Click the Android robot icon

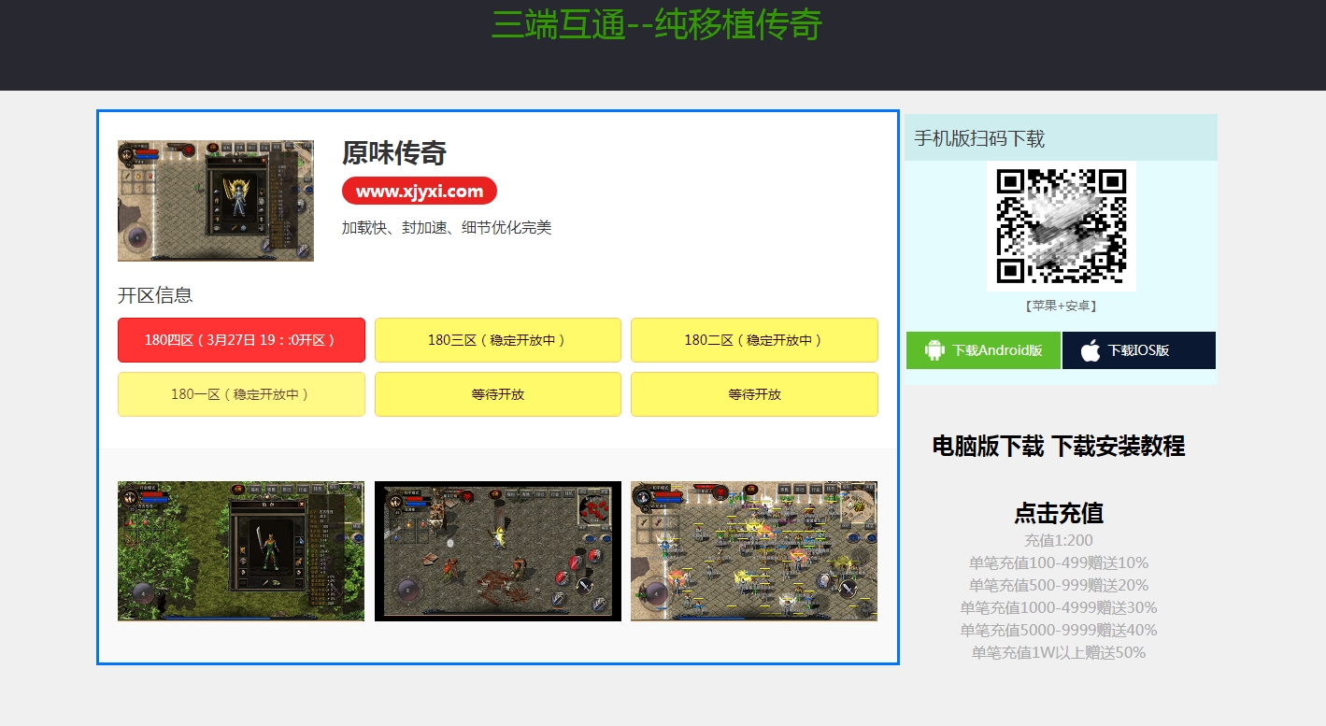(934, 350)
